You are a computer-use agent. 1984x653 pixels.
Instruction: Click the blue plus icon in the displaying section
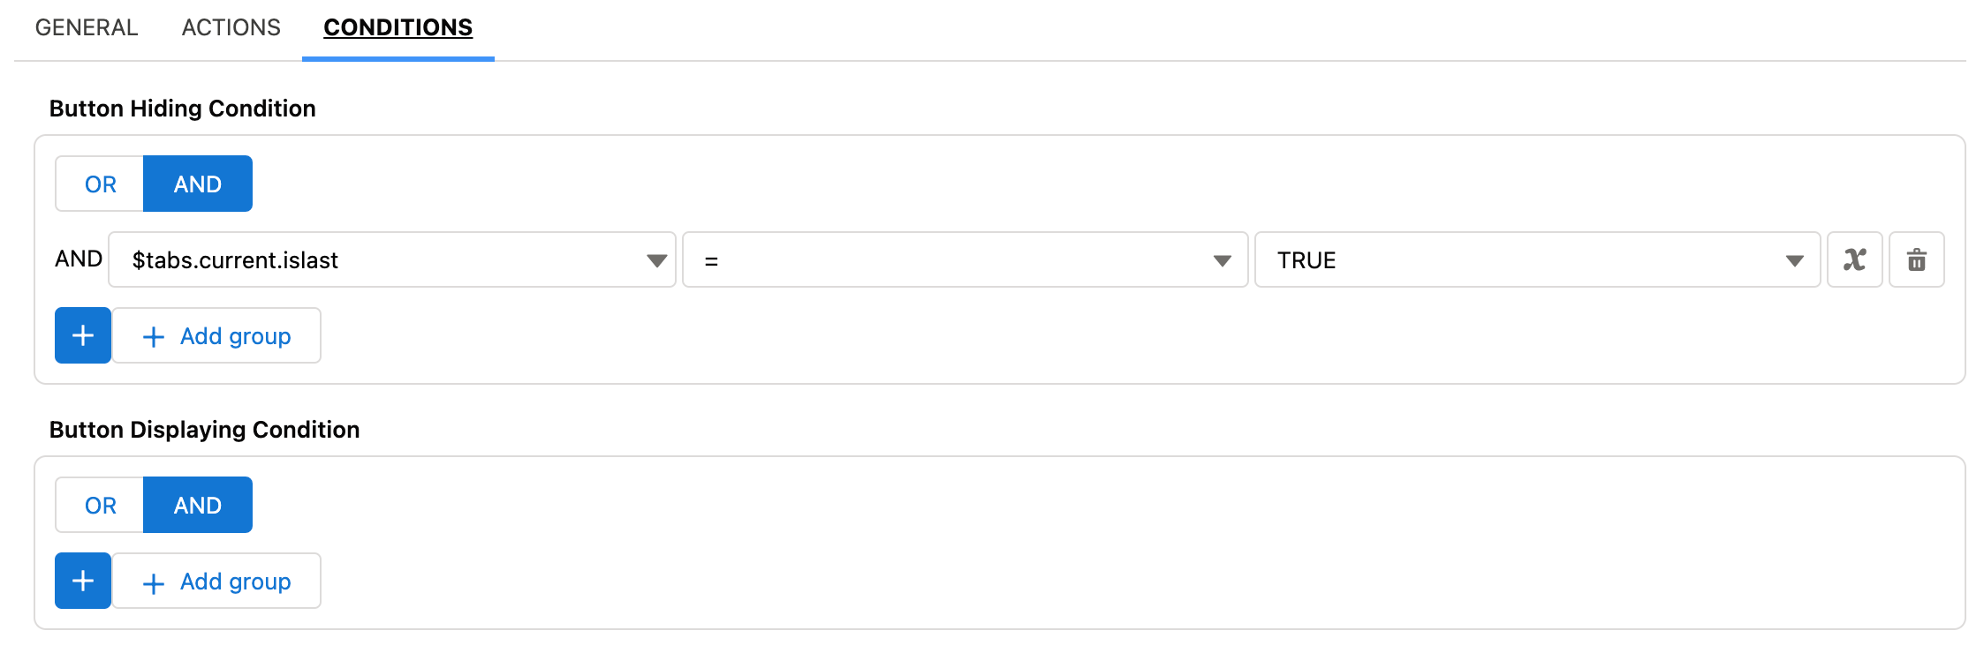(x=82, y=581)
